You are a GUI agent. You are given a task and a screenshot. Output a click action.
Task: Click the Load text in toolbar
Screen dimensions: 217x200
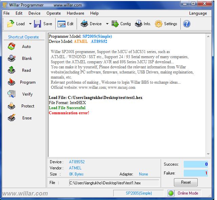(x=20, y=24)
